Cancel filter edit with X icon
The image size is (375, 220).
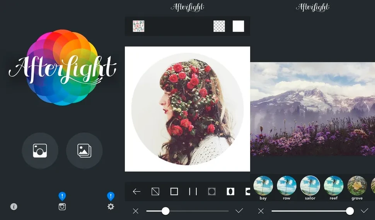pyautogui.click(x=261, y=211)
